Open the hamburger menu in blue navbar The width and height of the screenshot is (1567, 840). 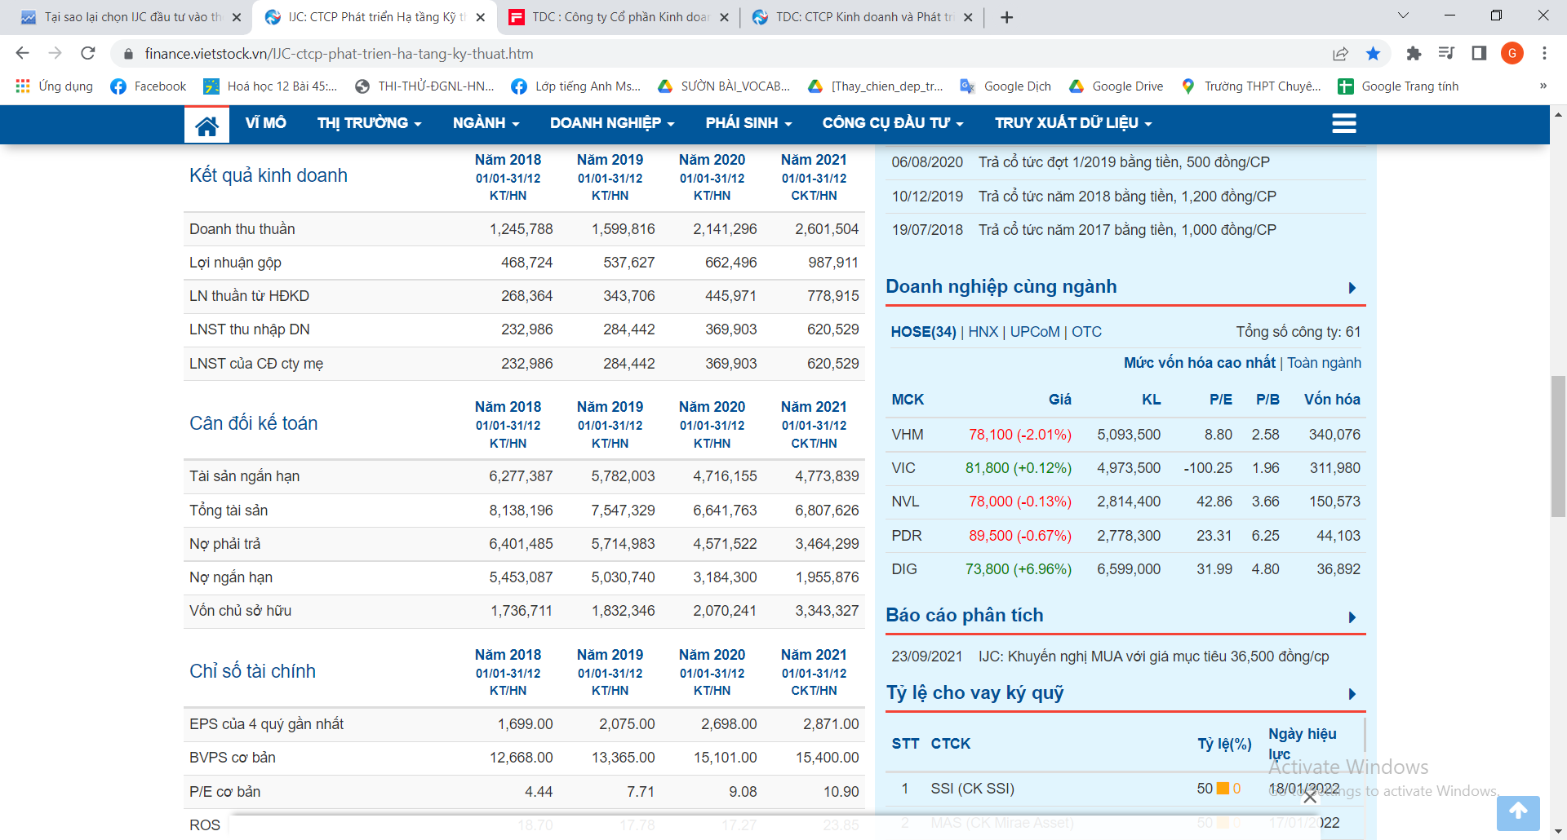tap(1343, 124)
